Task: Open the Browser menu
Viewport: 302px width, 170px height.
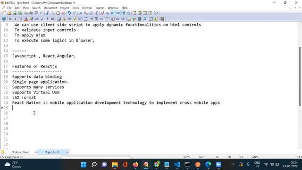Action: click(x=87, y=8)
